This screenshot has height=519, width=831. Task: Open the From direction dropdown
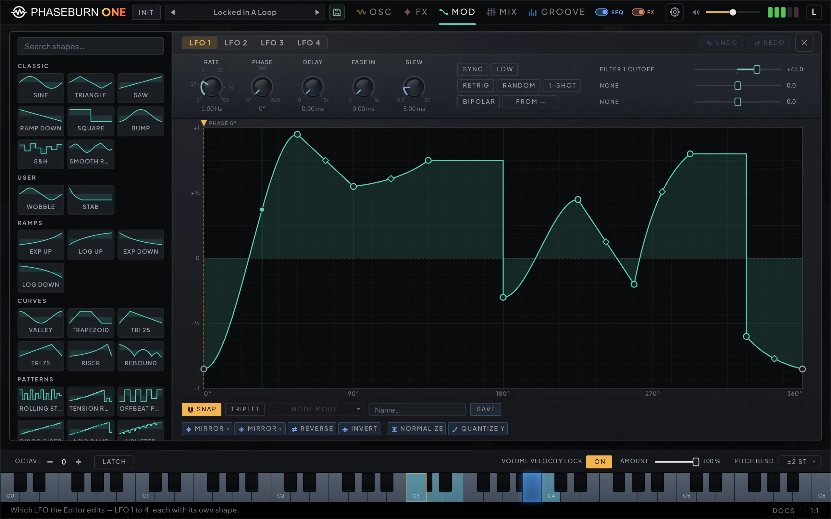(x=530, y=102)
